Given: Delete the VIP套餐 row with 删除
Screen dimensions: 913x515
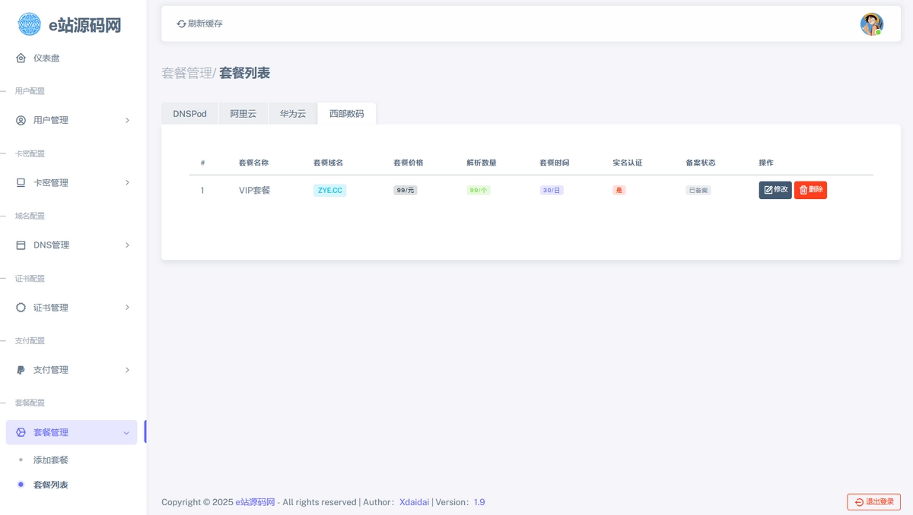Looking at the screenshot, I should coord(810,190).
